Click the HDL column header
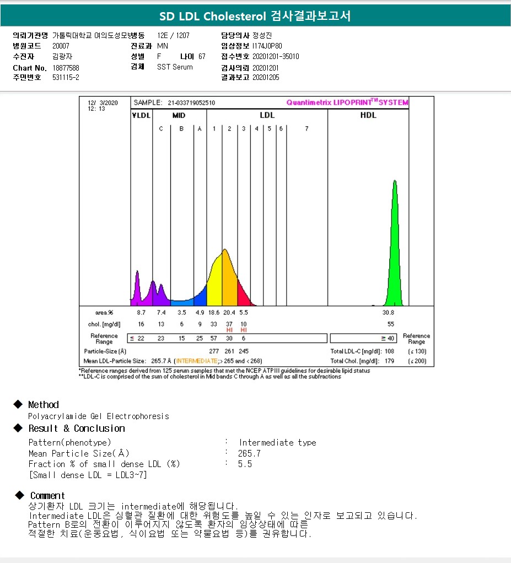 click(368, 115)
